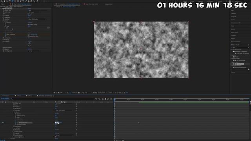This screenshot has width=251, height=141.
Task: Select the Rectangle shape tool
Action: pyautogui.click(x=18, y=1)
